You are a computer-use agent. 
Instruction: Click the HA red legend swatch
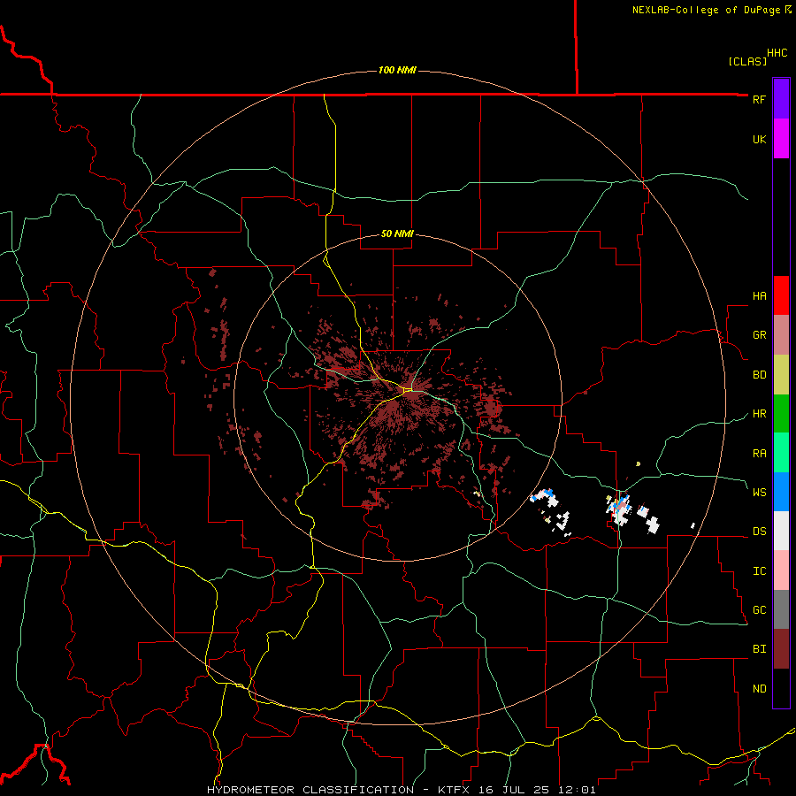(x=781, y=295)
